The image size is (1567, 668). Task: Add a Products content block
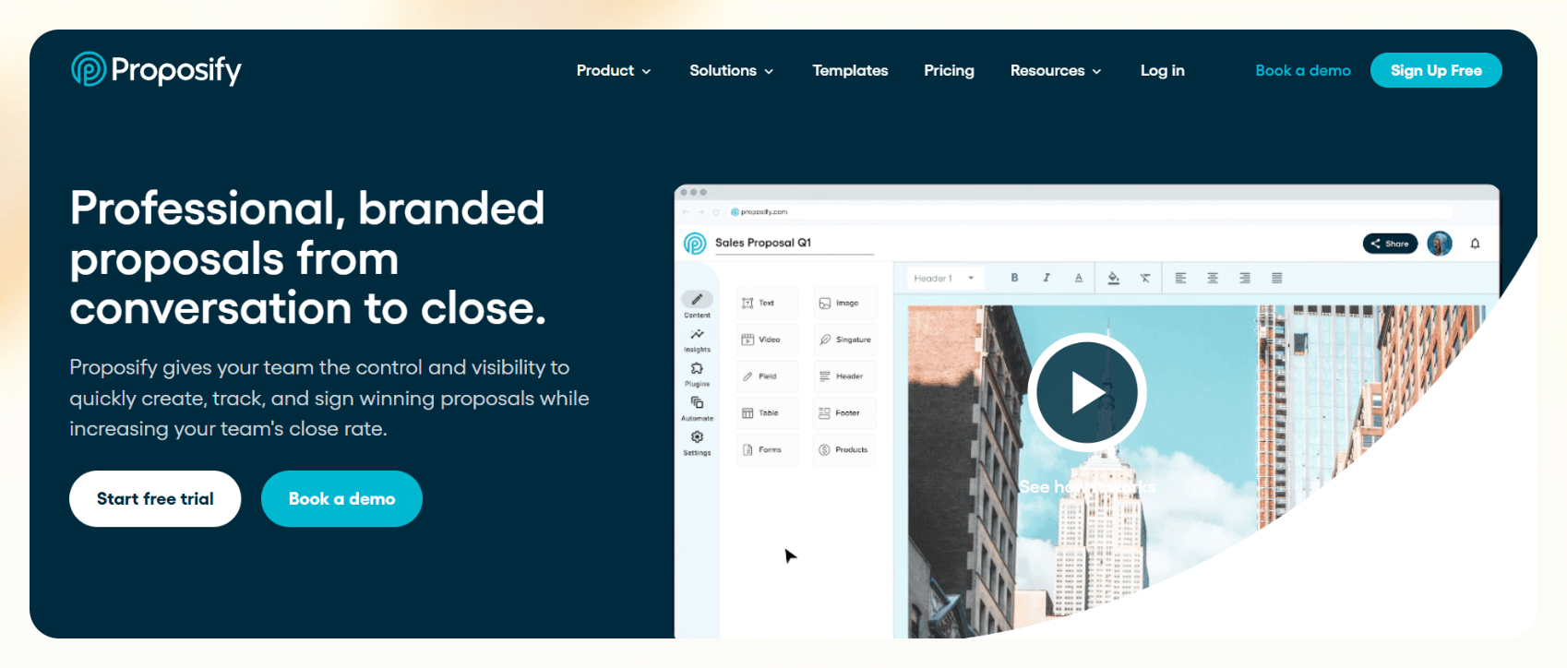tap(844, 450)
